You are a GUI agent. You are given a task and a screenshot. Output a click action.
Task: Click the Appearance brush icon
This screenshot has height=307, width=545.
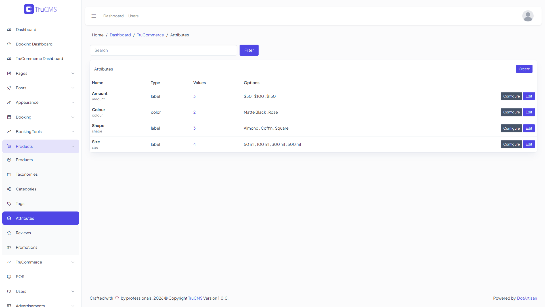pyautogui.click(x=9, y=102)
